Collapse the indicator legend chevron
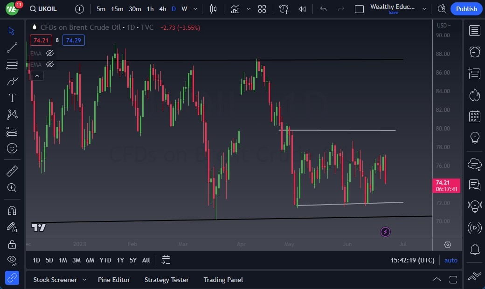The width and height of the screenshot is (485, 289). coord(37,76)
